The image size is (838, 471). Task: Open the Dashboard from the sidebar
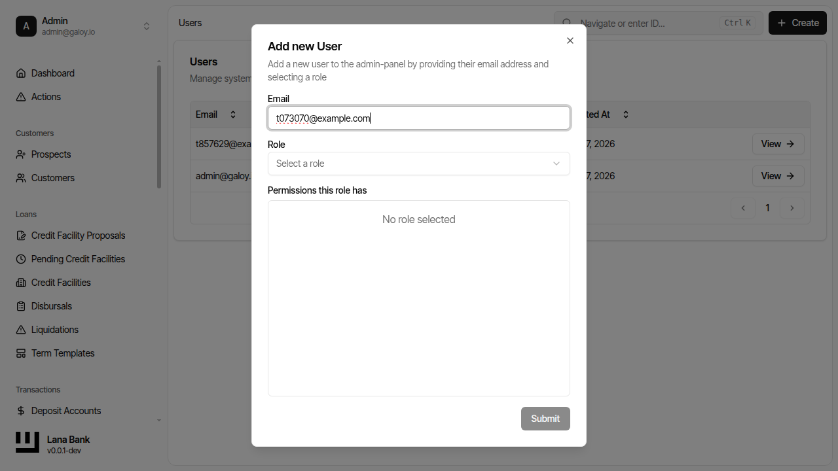(52, 73)
